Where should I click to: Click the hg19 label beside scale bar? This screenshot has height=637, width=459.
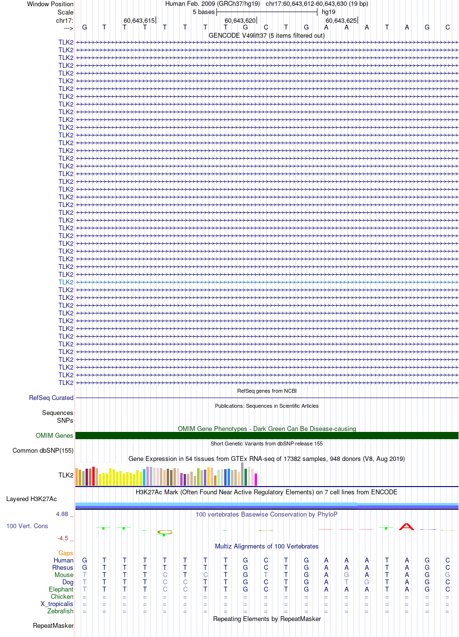tap(329, 12)
